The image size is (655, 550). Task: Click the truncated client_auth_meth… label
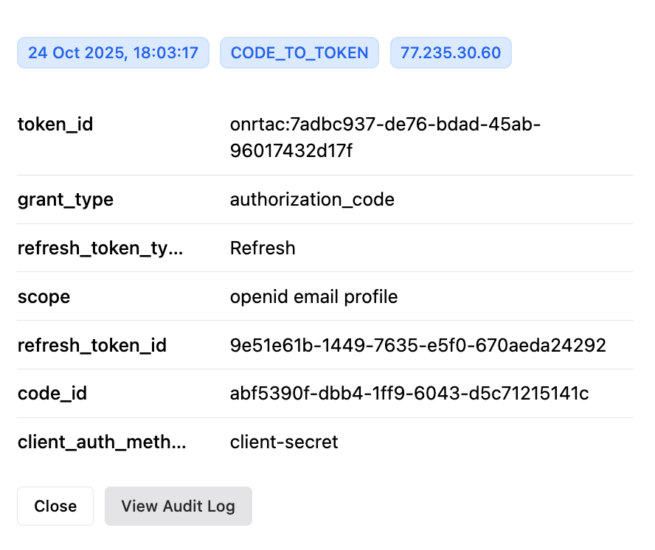[102, 442]
